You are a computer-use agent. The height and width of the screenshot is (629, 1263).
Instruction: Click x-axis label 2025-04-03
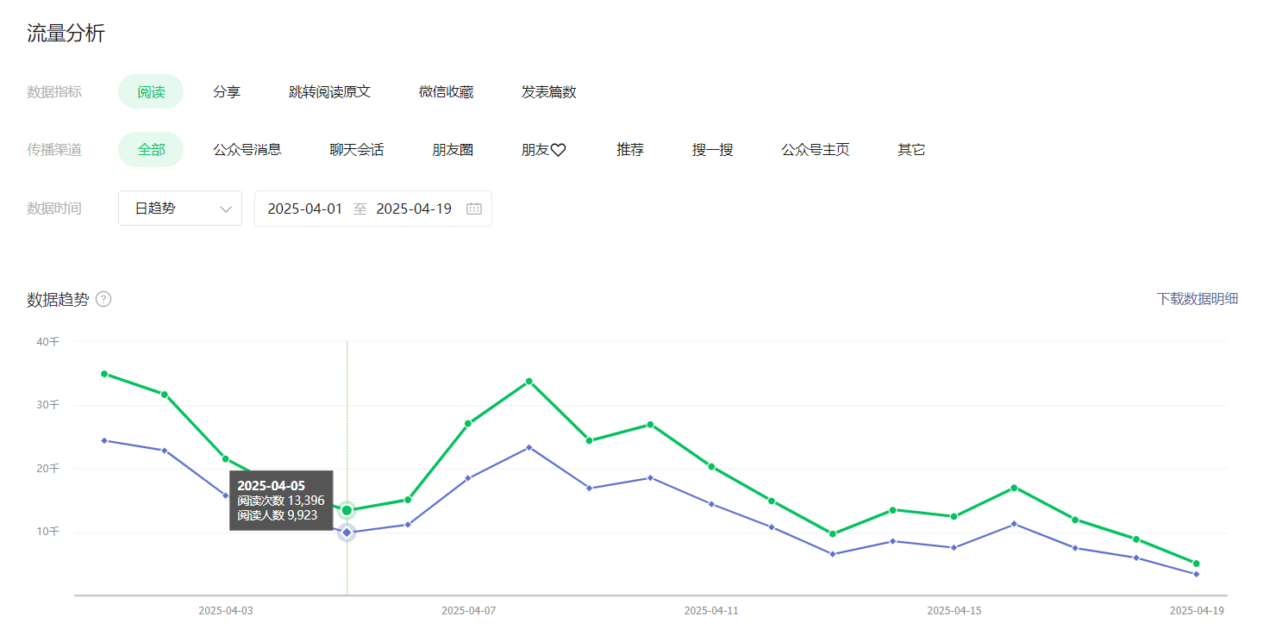[226, 610]
